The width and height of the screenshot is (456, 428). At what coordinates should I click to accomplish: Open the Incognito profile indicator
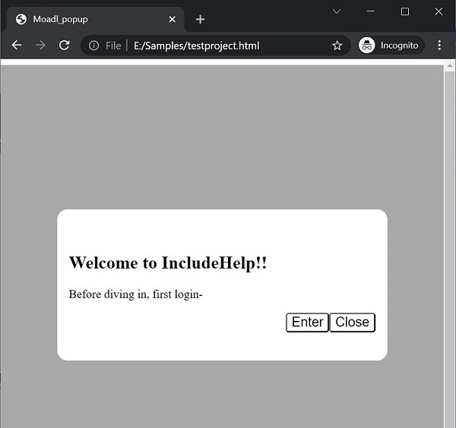click(x=391, y=46)
